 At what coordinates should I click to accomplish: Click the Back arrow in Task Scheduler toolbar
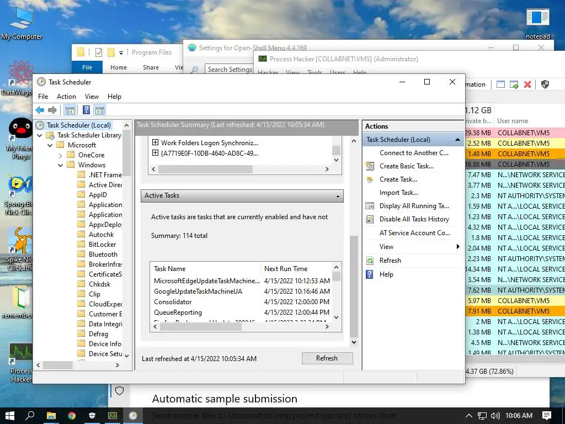40,110
